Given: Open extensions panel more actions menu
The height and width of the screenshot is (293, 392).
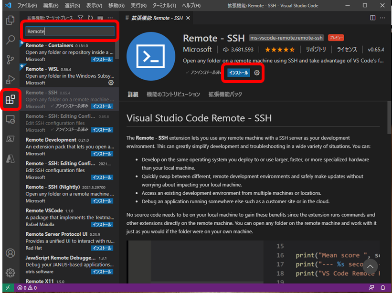Looking at the screenshot, I should (110, 18).
